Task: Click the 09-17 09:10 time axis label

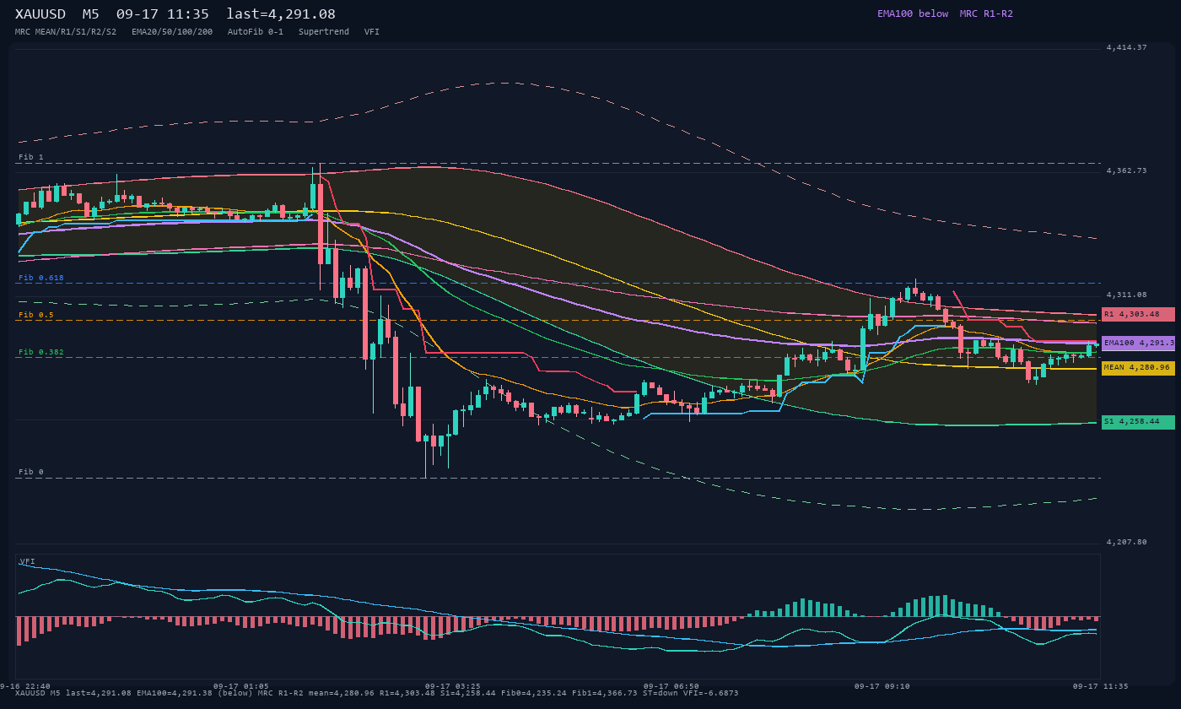Action: point(882,686)
